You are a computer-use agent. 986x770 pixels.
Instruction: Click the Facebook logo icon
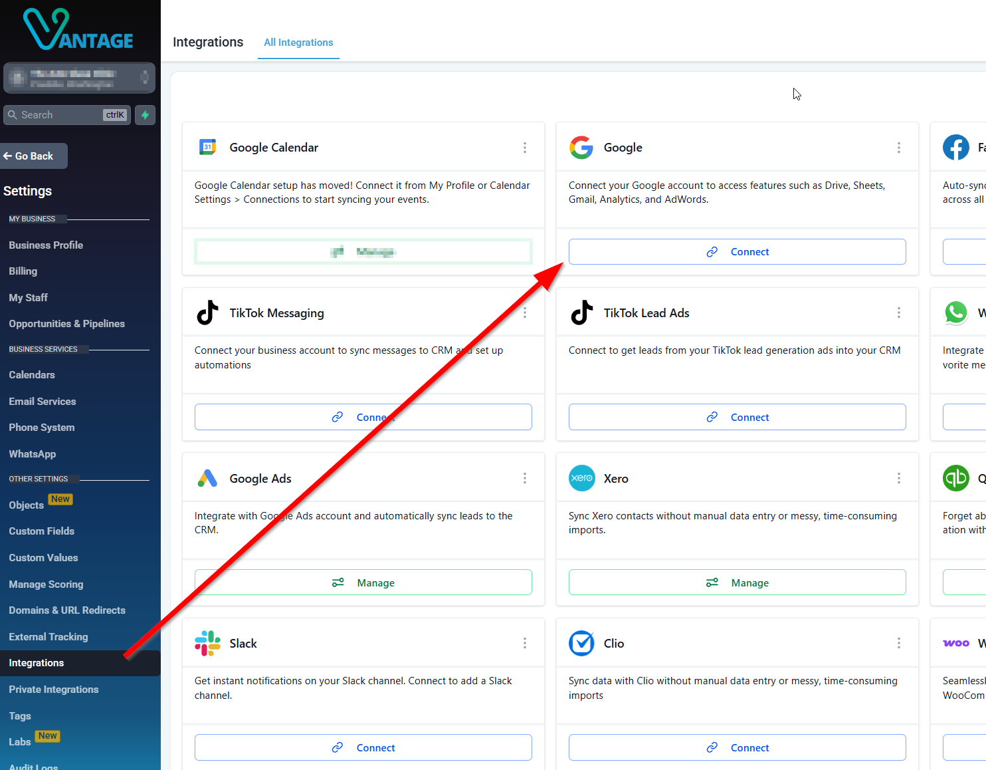click(x=956, y=148)
